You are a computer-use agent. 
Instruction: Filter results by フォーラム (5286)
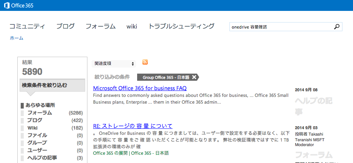[52, 113]
